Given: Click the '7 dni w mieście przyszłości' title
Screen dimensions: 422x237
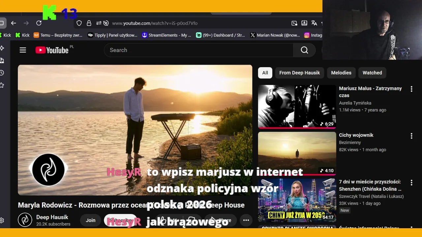Looking at the screenshot, I should [370, 185].
